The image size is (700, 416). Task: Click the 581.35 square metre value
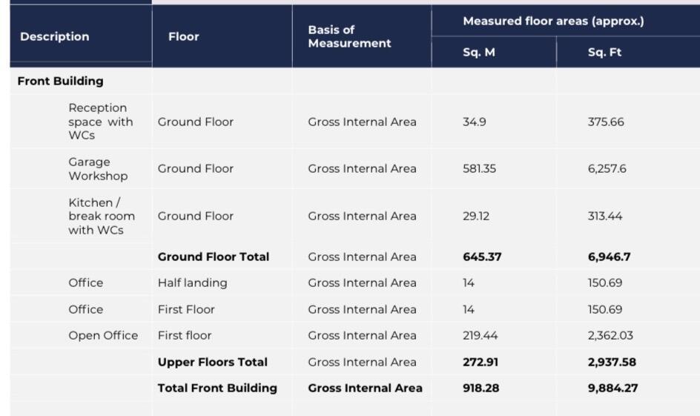pos(479,169)
